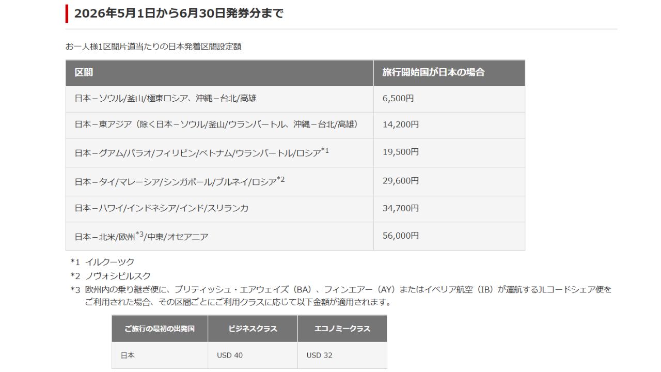Click footnote *1 イルクーツク

(102, 262)
